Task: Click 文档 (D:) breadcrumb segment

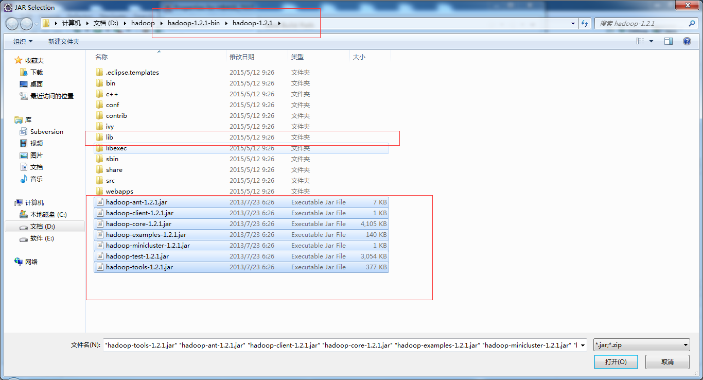Action: point(107,23)
